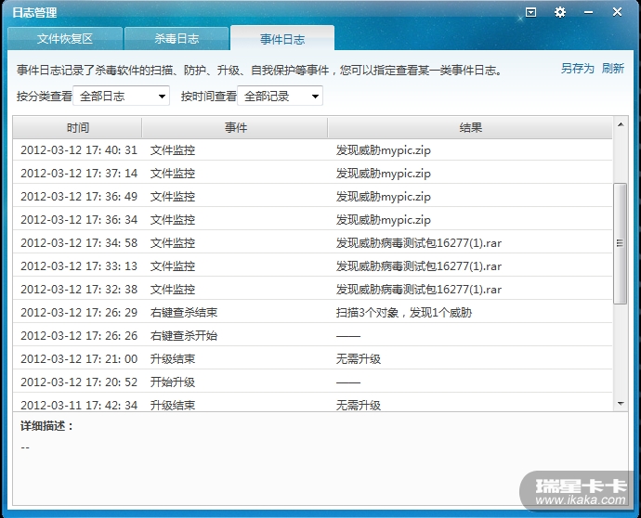Click the 刷新 link
Viewport: 641px width, 518px height.
(613, 68)
